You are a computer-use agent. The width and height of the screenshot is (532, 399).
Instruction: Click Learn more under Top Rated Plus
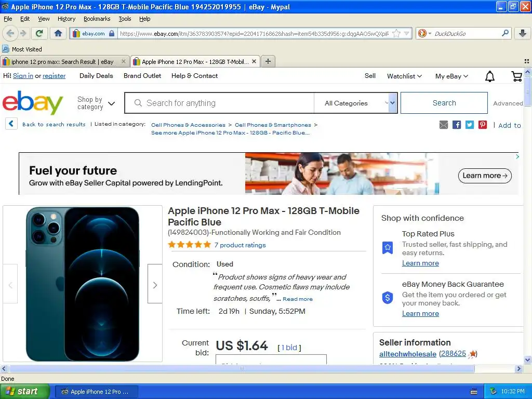pyautogui.click(x=420, y=263)
